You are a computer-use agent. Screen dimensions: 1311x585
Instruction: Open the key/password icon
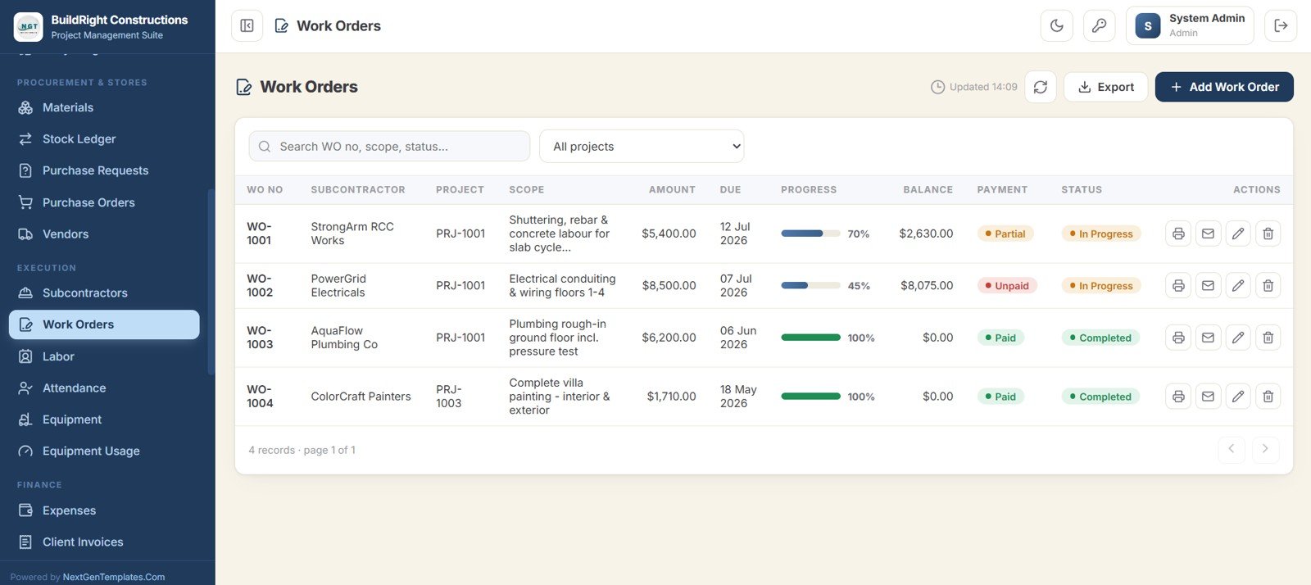tap(1100, 25)
